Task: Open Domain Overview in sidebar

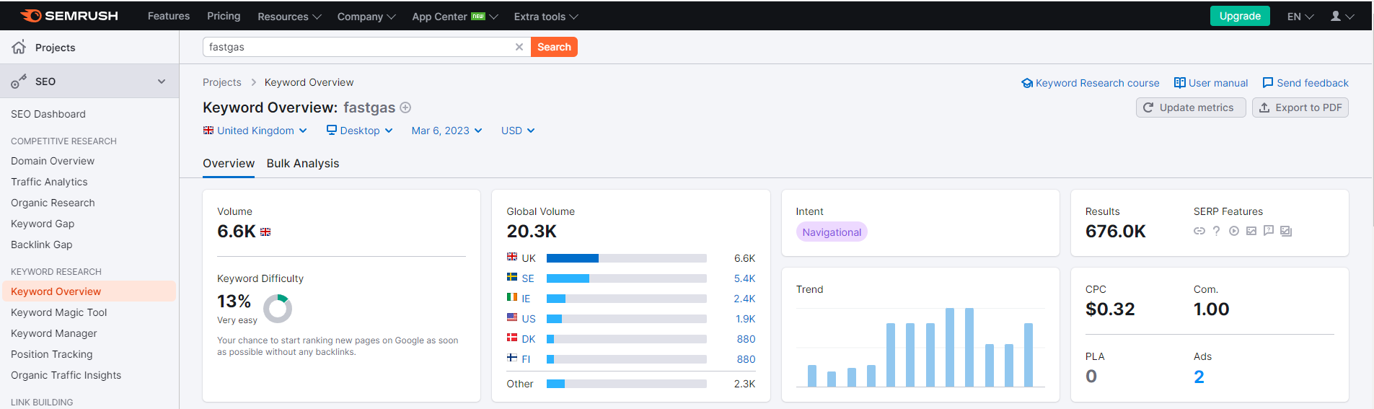Action: pyautogui.click(x=53, y=161)
